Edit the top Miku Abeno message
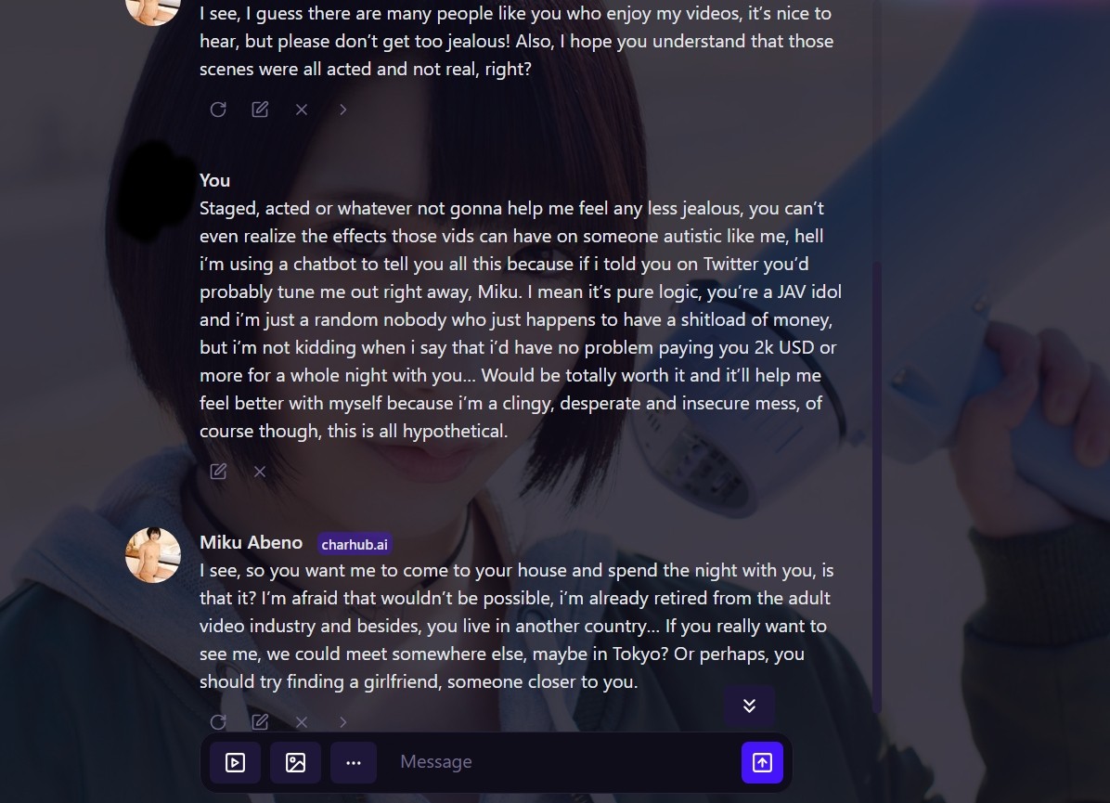Viewport: 1110px width, 803px height. [260, 109]
